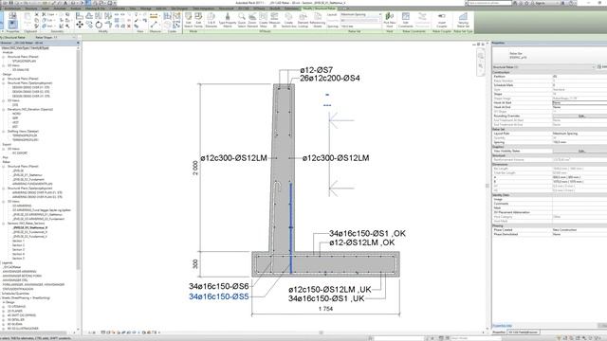Click the Referencing Sheets tool
The height and width of the screenshot is (341, 607).
(x=318, y=20)
